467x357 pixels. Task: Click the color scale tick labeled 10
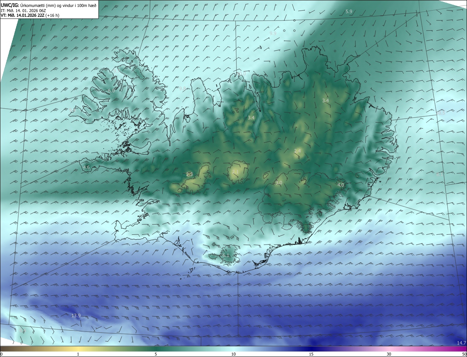click(x=233, y=354)
